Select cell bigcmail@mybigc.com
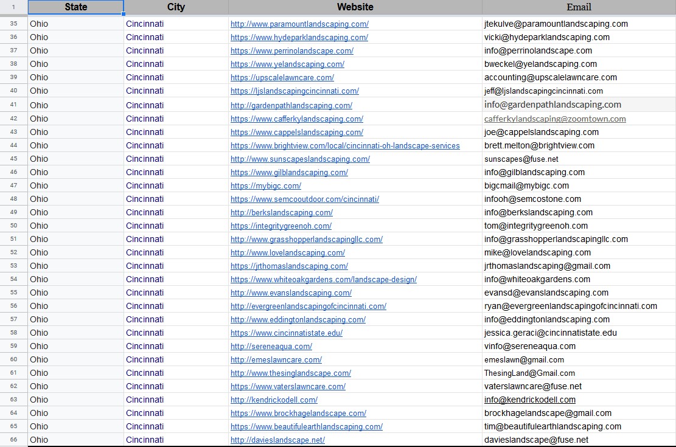This screenshot has height=447, width=676. [x=579, y=185]
